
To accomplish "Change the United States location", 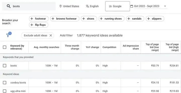I will click(69, 6).
